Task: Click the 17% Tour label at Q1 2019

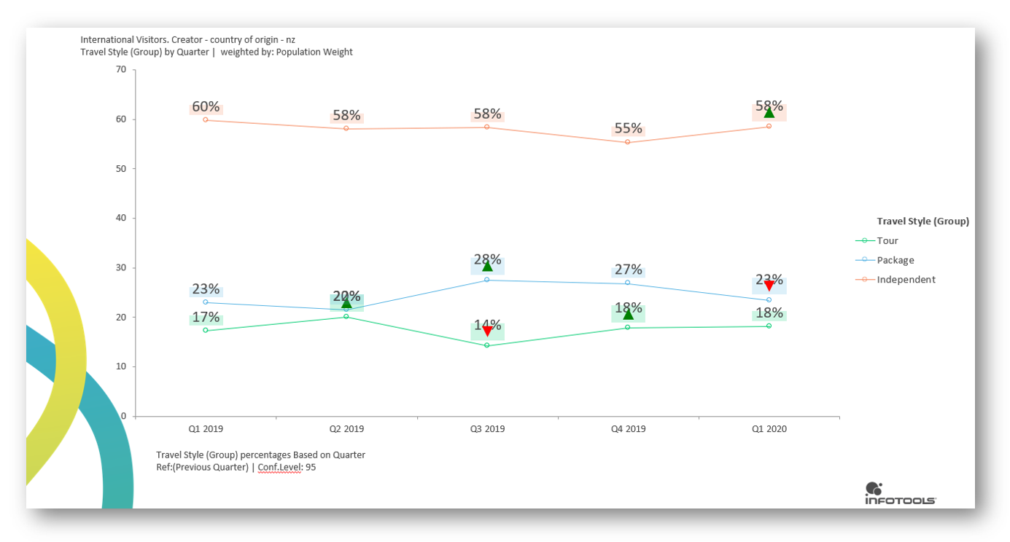Action: pos(206,318)
